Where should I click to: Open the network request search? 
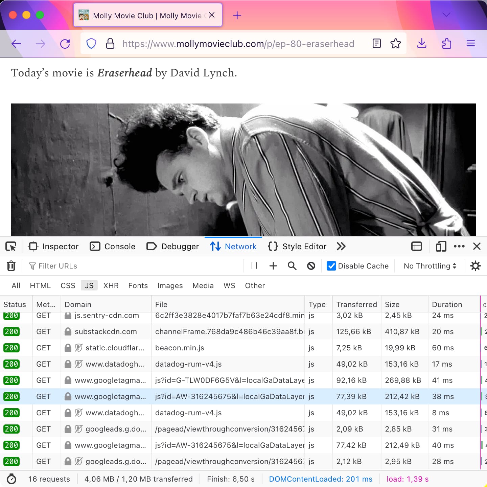click(292, 266)
